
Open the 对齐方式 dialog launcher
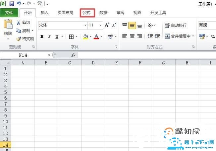coord(193,47)
